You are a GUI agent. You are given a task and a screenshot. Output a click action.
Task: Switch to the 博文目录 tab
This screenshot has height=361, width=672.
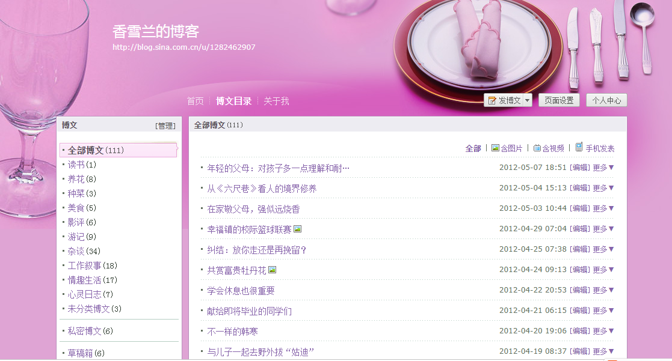click(x=233, y=101)
